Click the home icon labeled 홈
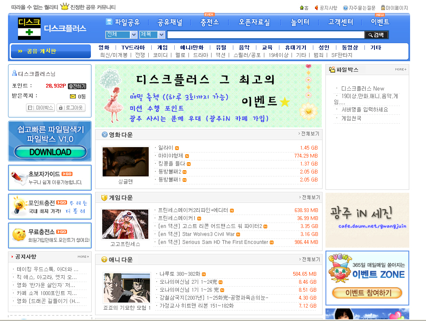 [x=302, y=8]
